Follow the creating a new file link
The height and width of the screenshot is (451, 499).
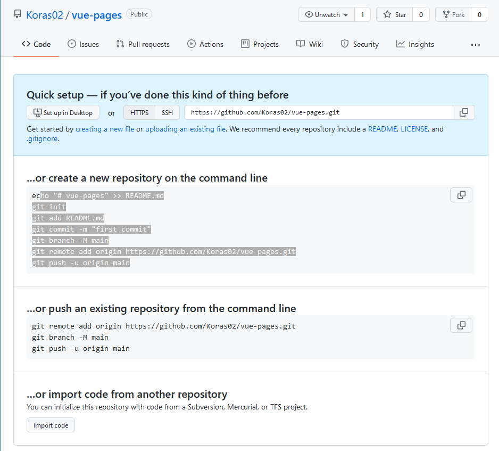click(105, 129)
